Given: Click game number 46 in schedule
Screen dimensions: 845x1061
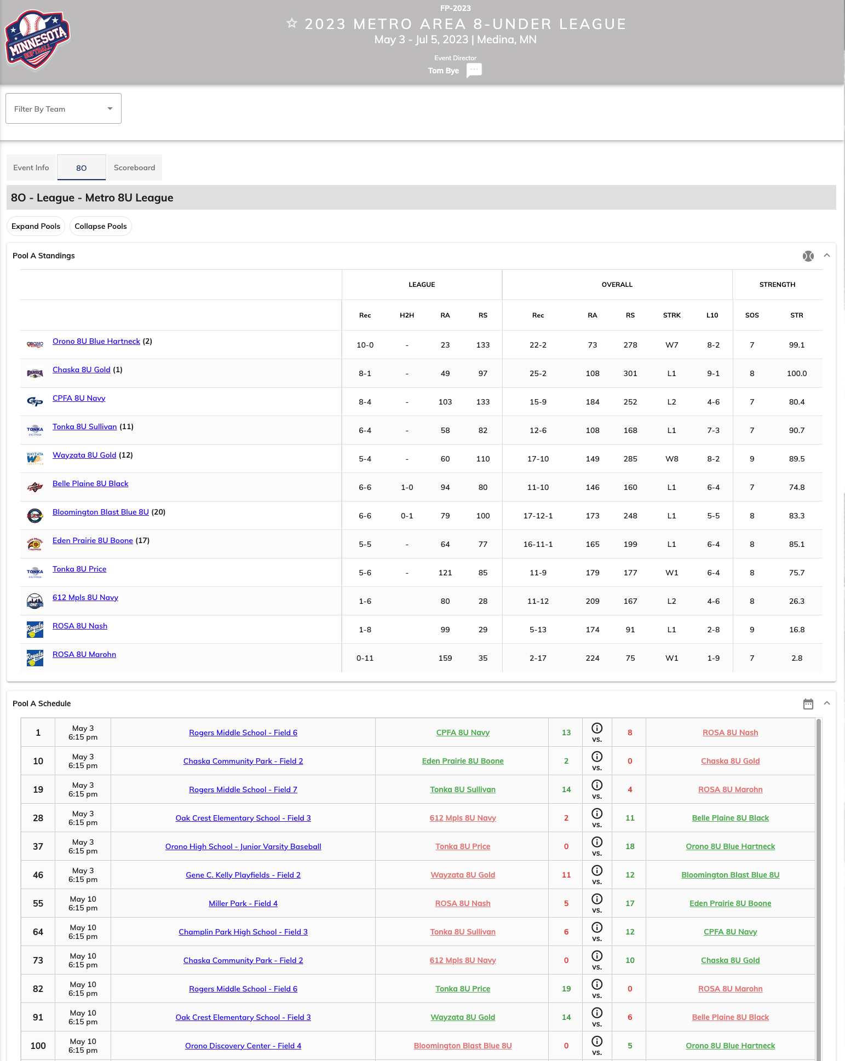Looking at the screenshot, I should point(38,875).
